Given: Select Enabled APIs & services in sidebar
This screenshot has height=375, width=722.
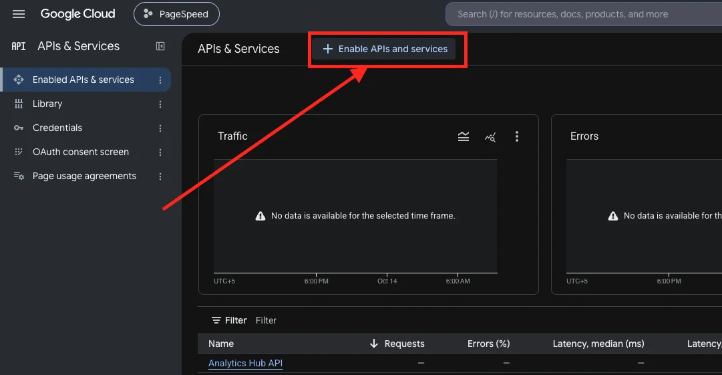Looking at the screenshot, I should pyautogui.click(x=85, y=80).
